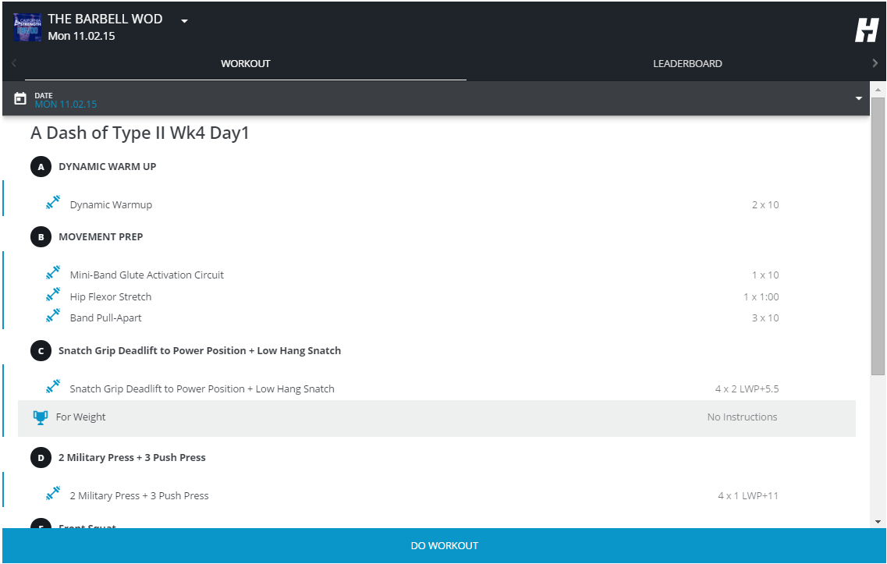Click the calendar date icon
The image size is (887, 564).
tap(20, 98)
